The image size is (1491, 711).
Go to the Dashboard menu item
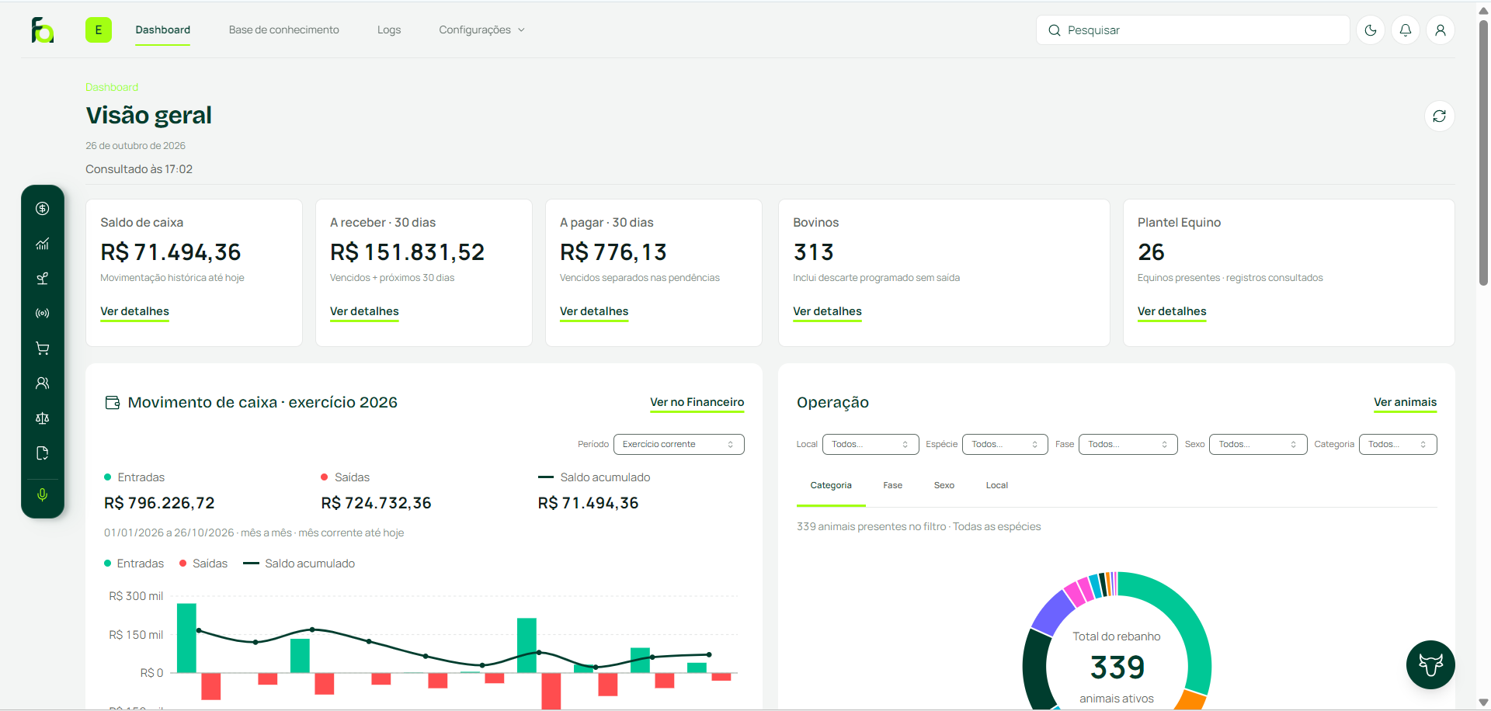point(163,30)
